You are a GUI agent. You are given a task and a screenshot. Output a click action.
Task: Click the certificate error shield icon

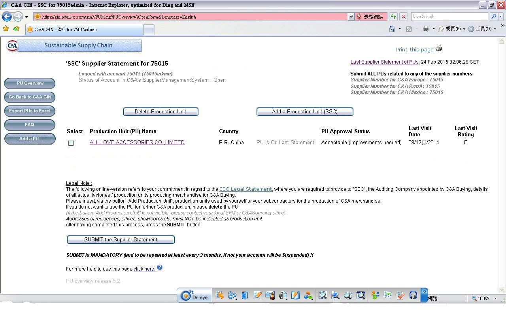click(359, 17)
